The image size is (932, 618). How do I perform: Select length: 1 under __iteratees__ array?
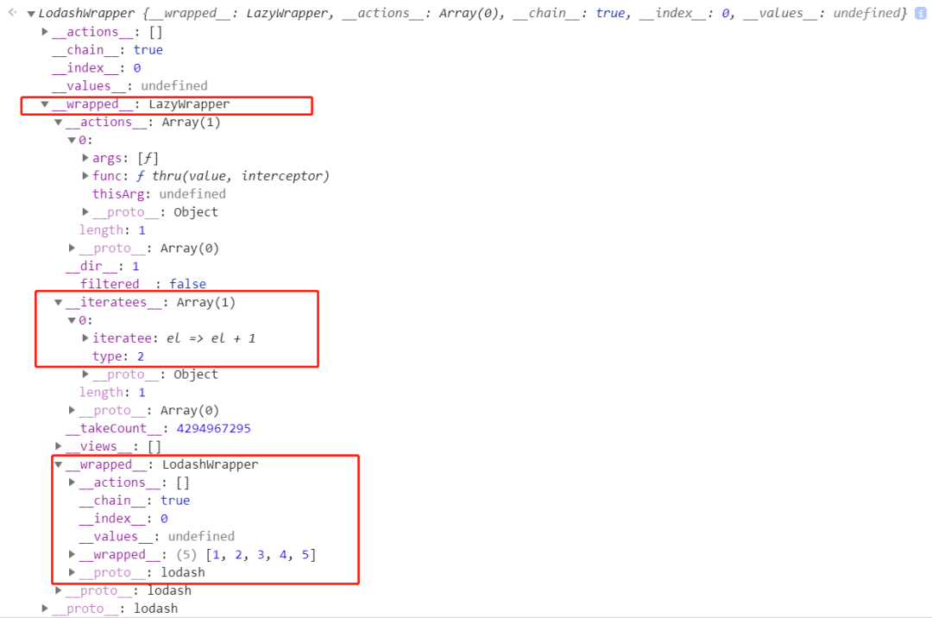point(112,392)
